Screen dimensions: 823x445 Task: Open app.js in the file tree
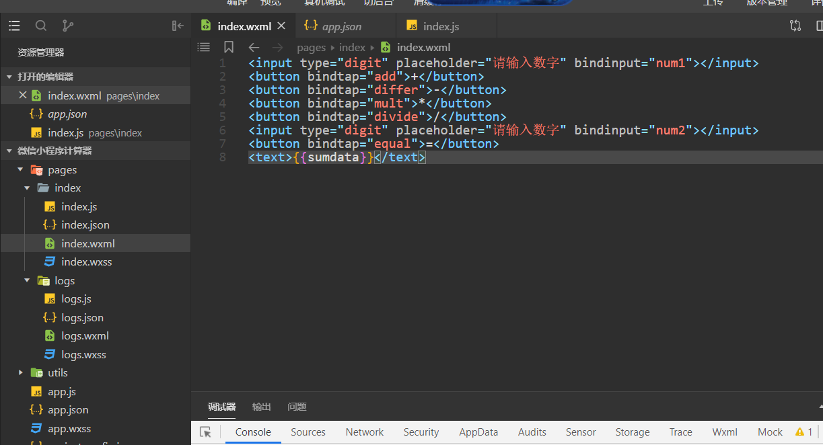point(95,391)
